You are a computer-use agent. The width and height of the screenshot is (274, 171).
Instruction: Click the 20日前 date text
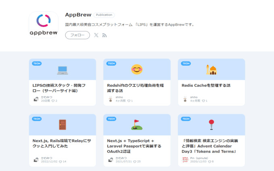[x=46, y=101]
